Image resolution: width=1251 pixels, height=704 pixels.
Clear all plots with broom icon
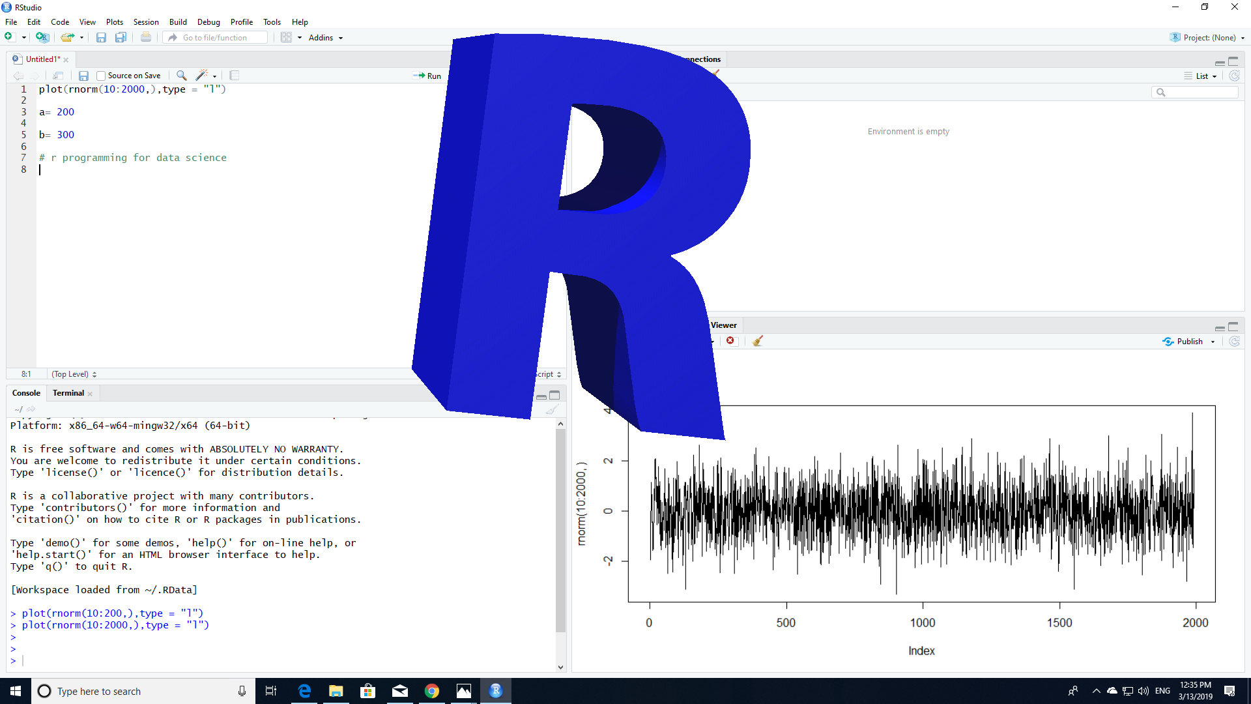click(758, 341)
